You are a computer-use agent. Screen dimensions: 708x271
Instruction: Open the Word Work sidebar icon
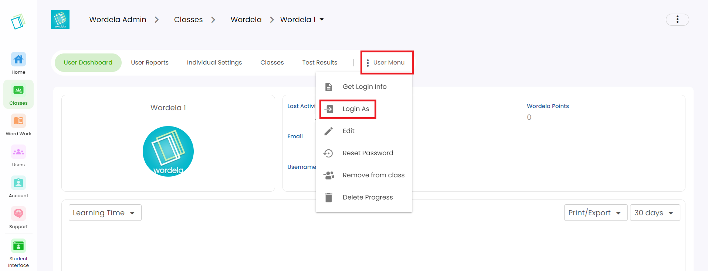pyautogui.click(x=18, y=121)
